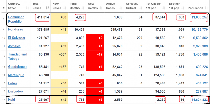This screenshot has width=210, height=104.
Task: Select Dominican Republic total deaths 4,220
Action: pos(80,17)
